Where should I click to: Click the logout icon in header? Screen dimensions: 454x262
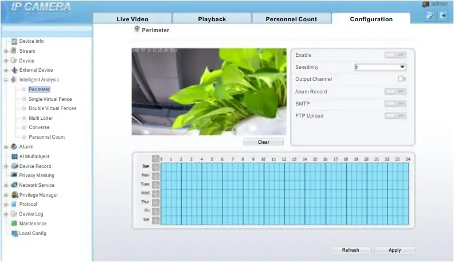coord(443,15)
